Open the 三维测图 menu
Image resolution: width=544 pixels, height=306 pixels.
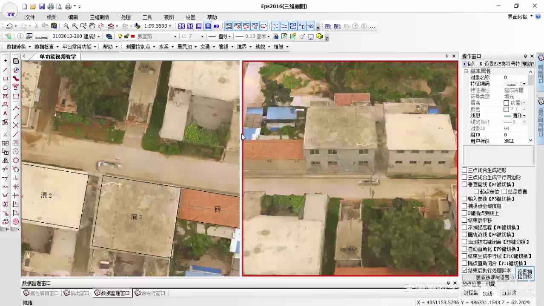(x=99, y=17)
